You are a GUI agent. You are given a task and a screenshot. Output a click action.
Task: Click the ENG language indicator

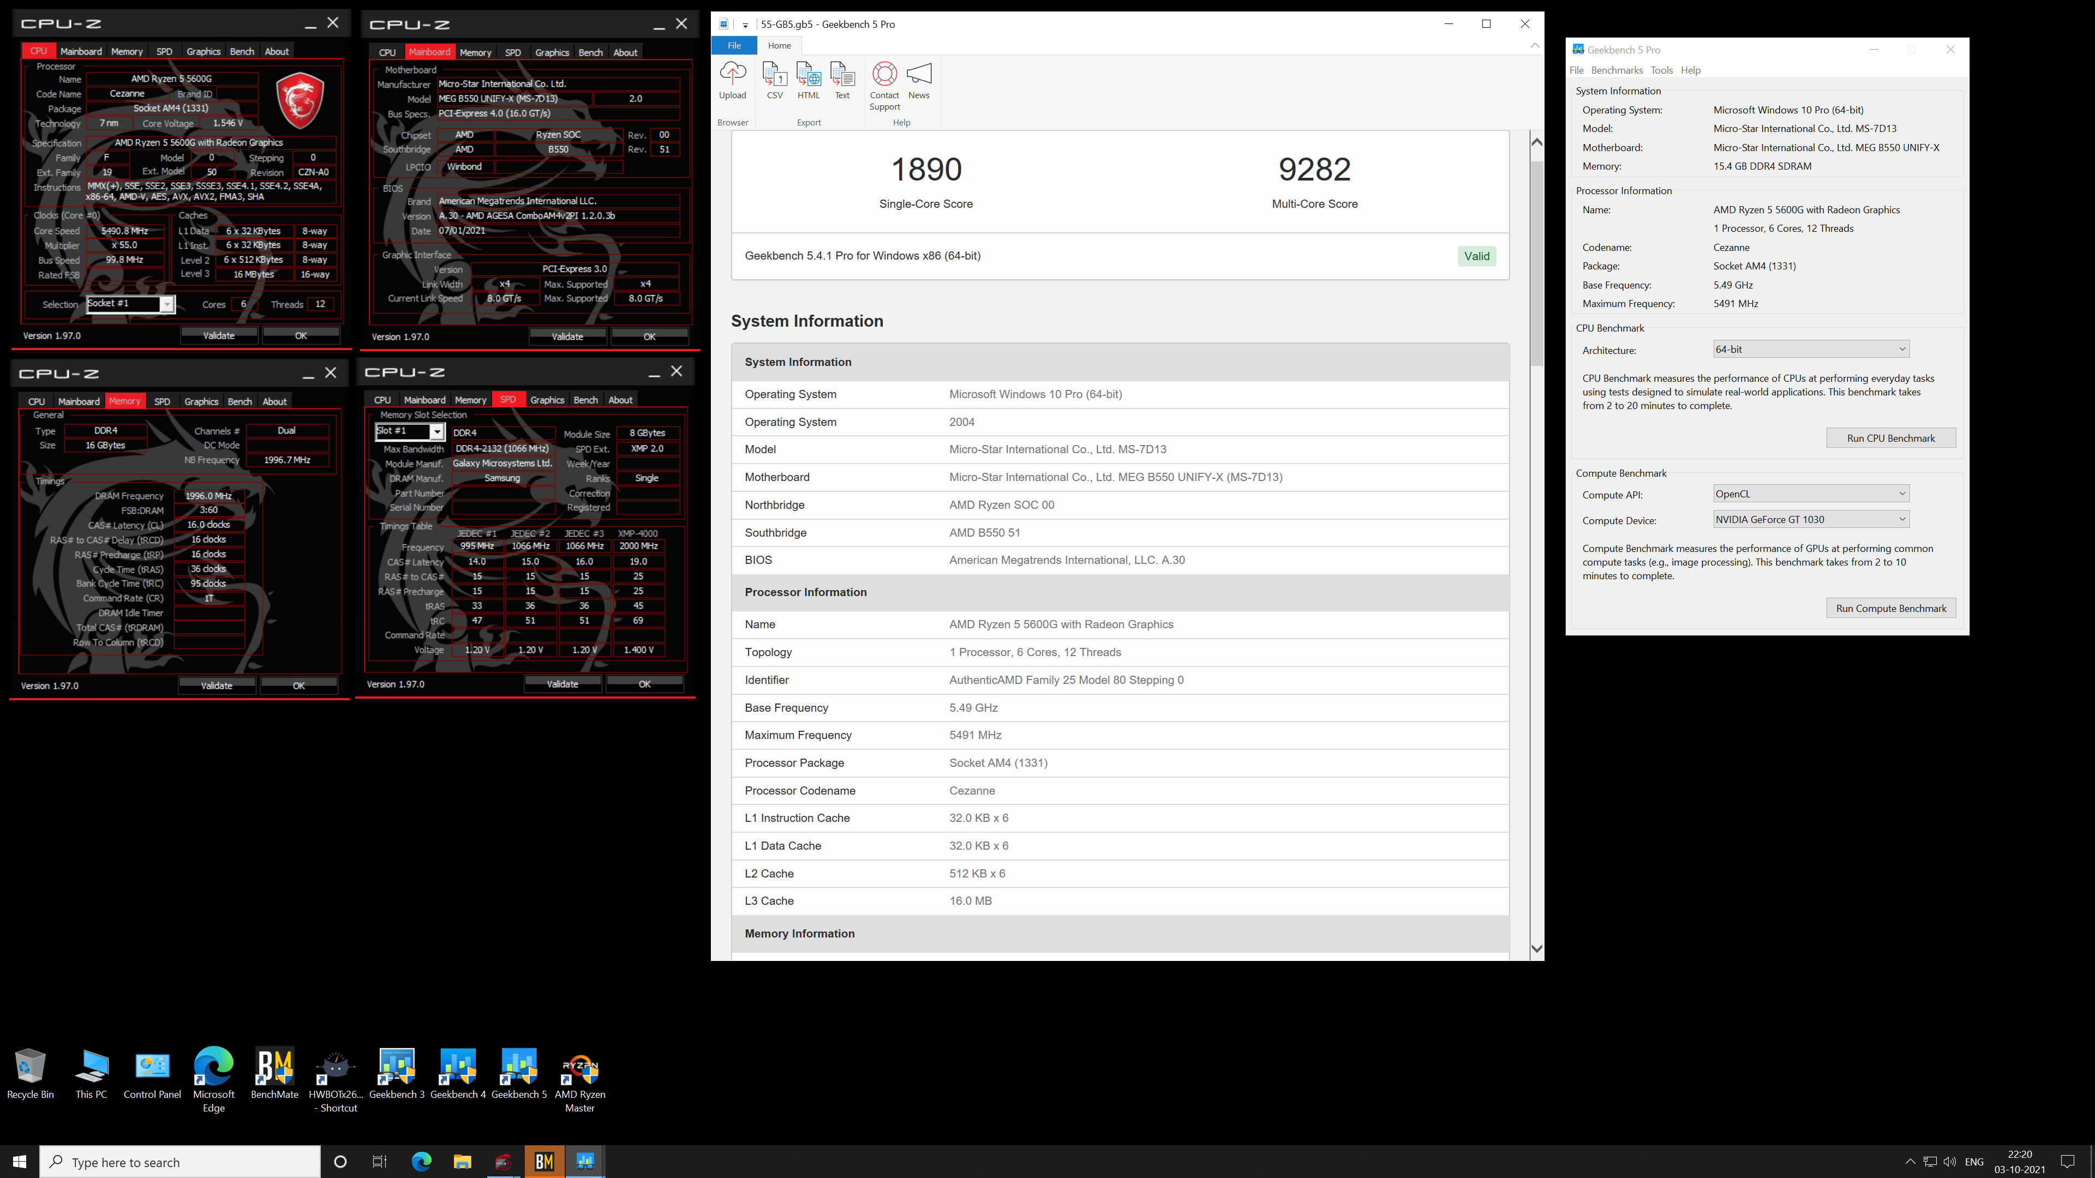click(x=1974, y=1162)
